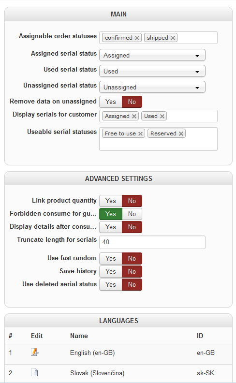This screenshot has width=236, height=383.
Task: Remove the Free to use status tag
Action: pyautogui.click(x=140, y=133)
